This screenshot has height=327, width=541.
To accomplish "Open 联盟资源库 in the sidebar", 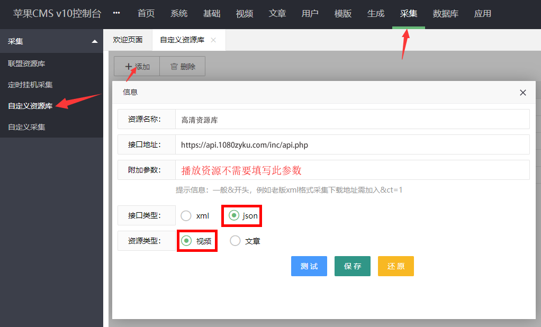I will click(x=26, y=63).
